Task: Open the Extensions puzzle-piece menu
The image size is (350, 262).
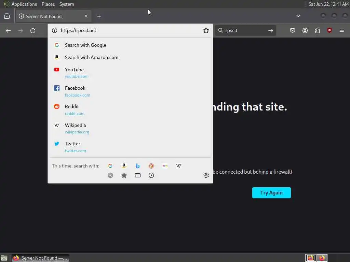Action: click(x=317, y=30)
